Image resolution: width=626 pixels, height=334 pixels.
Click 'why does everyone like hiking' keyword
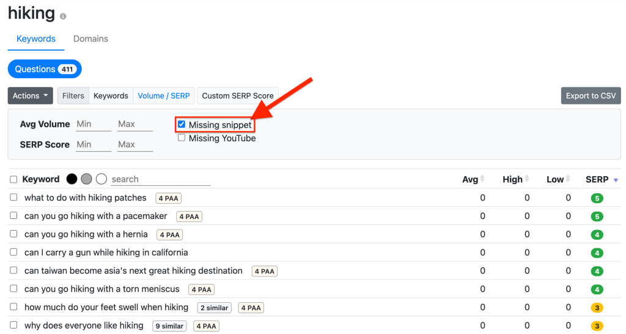point(84,325)
